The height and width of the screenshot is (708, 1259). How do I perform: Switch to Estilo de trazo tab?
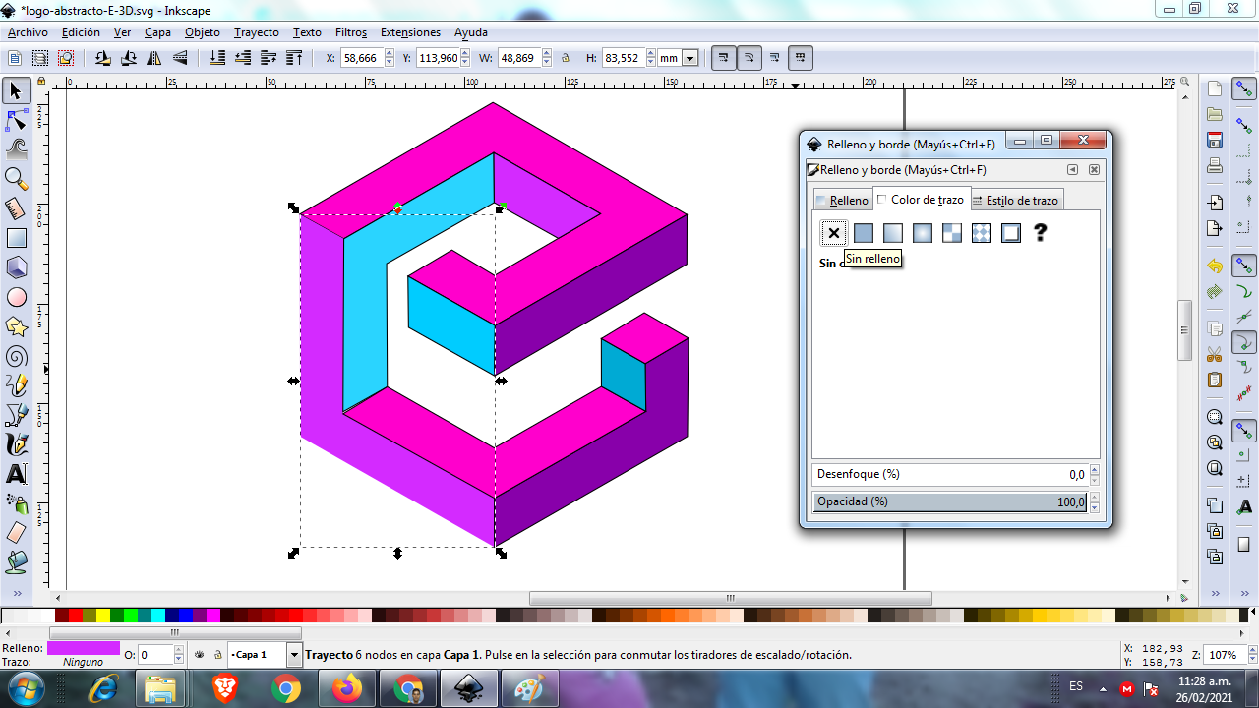pos(1015,200)
